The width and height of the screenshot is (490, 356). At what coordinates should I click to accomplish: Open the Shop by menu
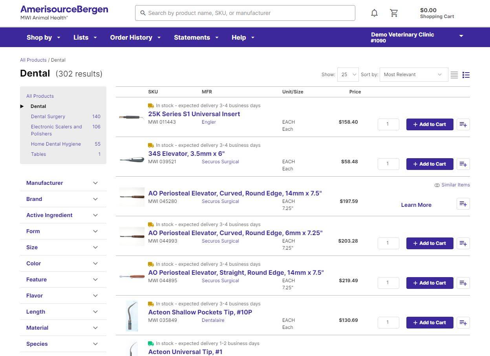coord(43,37)
